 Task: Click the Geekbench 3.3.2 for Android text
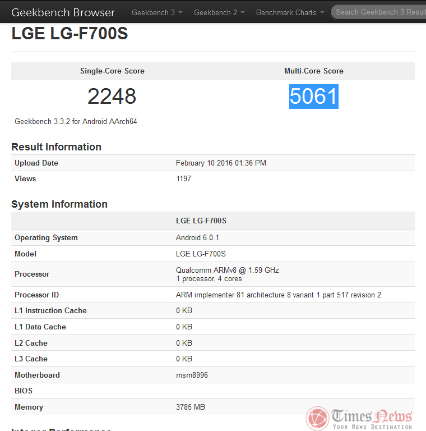76,121
